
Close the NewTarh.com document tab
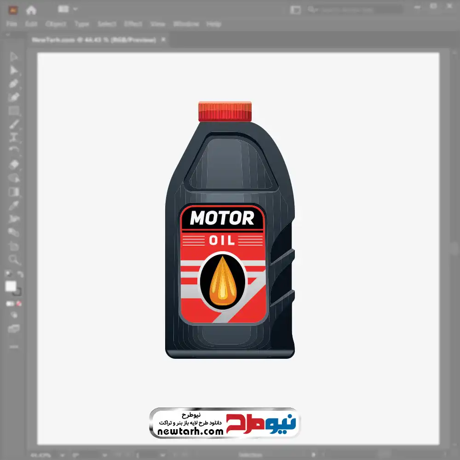(163, 40)
